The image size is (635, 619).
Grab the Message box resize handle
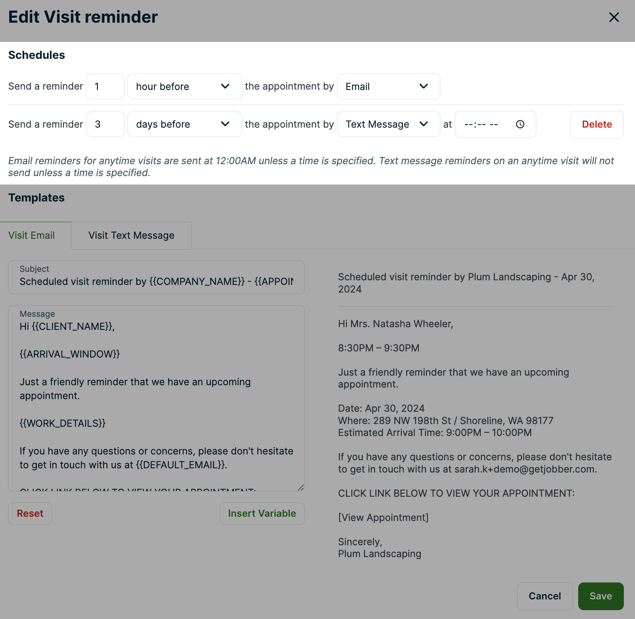pyautogui.click(x=301, y=488)
